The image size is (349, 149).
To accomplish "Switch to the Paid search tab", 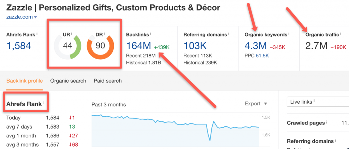I will (108, 81).
